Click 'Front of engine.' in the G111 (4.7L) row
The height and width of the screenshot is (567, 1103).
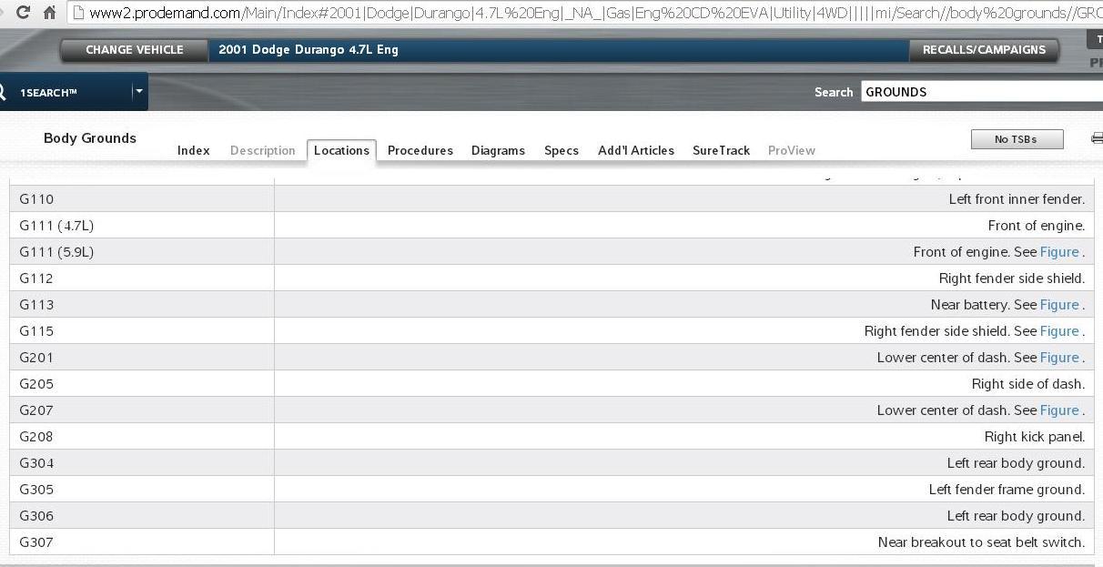pos(1037,226)
